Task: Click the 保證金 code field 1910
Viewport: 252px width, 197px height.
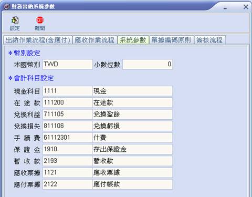Action: [x=68, y=149]
